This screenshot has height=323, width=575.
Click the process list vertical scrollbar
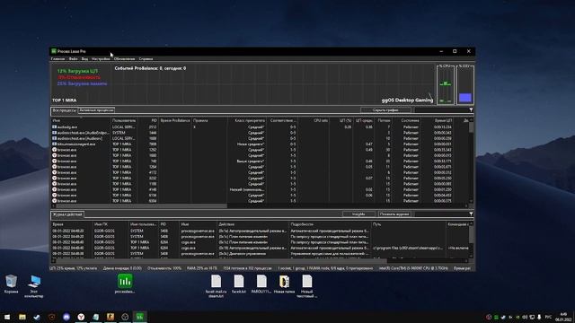(x=471, y=161)
